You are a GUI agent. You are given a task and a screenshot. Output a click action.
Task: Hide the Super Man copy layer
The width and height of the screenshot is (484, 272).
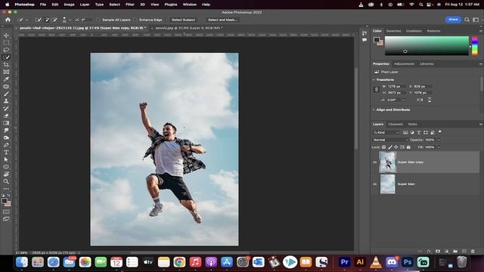point(375,162)
